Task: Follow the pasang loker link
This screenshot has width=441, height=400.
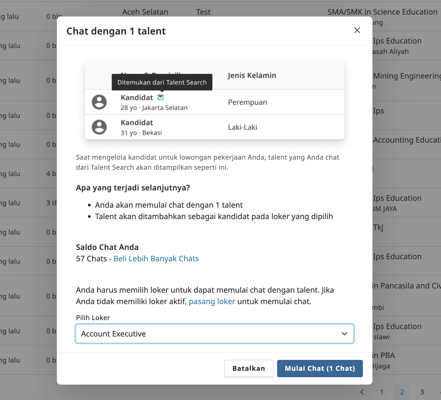Action: coord(212,301)
